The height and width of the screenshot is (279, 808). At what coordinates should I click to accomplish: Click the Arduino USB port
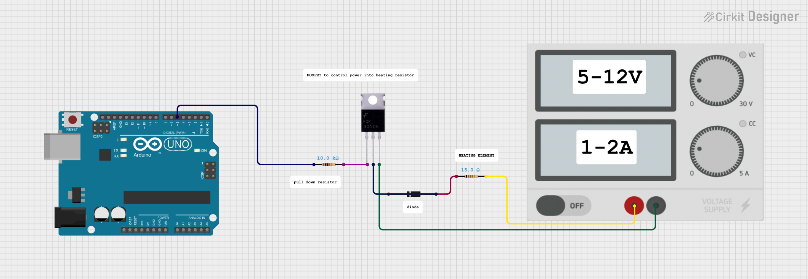(62, 147)
